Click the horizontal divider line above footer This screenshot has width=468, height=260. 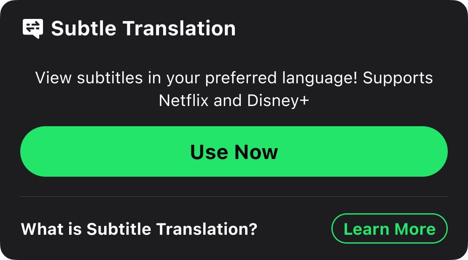pyautogui.click(x=234, y=196)
